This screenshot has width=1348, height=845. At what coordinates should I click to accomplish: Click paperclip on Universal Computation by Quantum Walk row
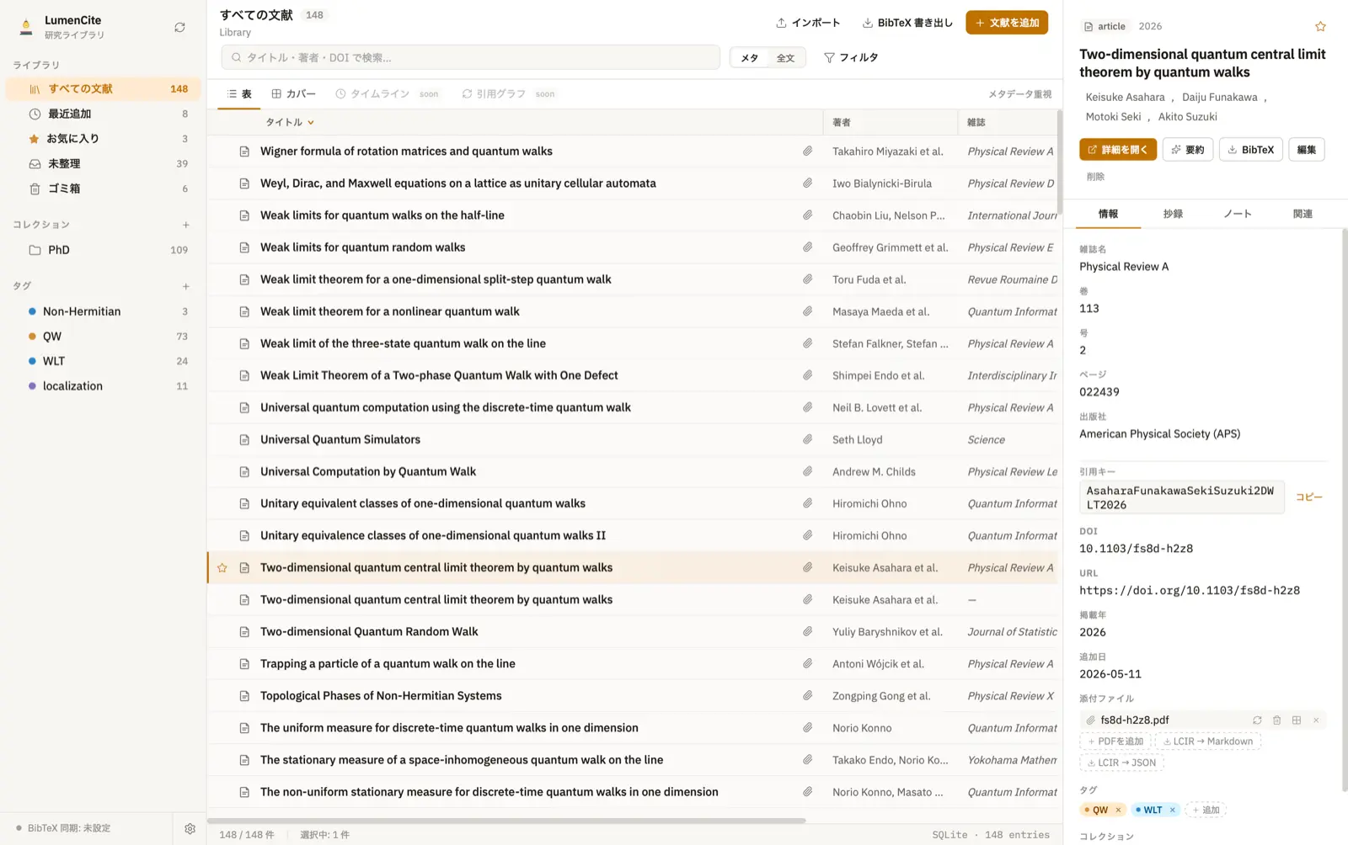coord(807,471)
